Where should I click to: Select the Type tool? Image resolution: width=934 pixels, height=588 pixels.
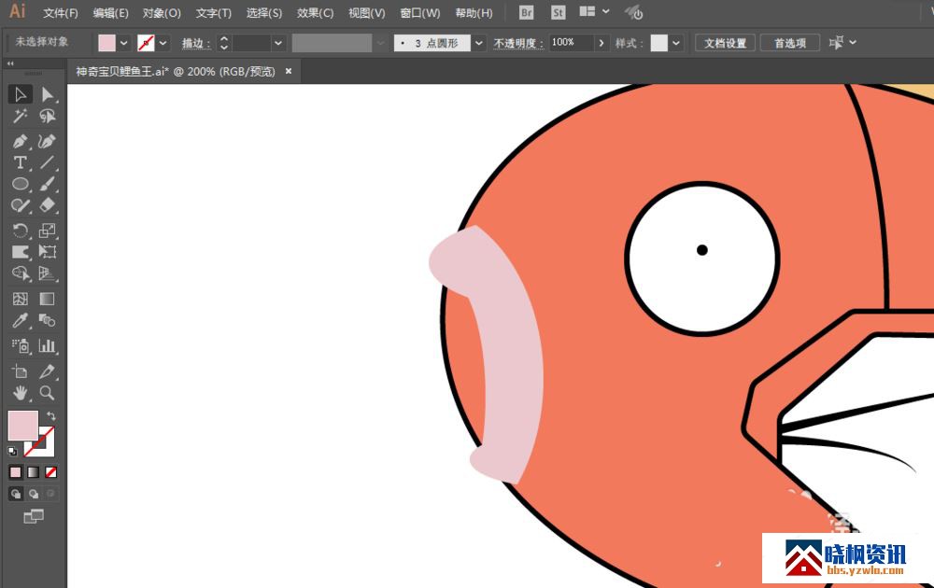pyautogui.click(x=21, y=162)
